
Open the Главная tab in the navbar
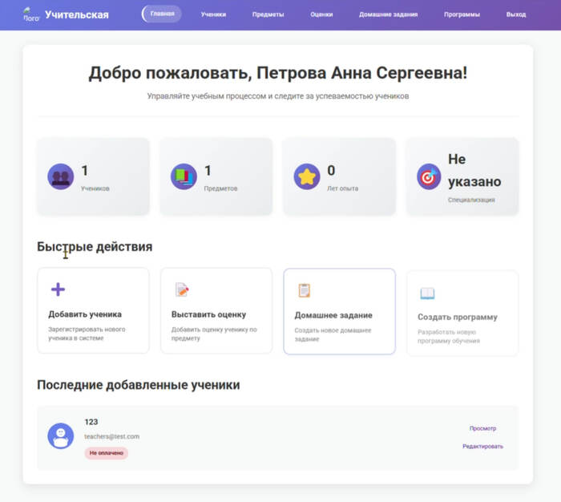click(162, 14)
